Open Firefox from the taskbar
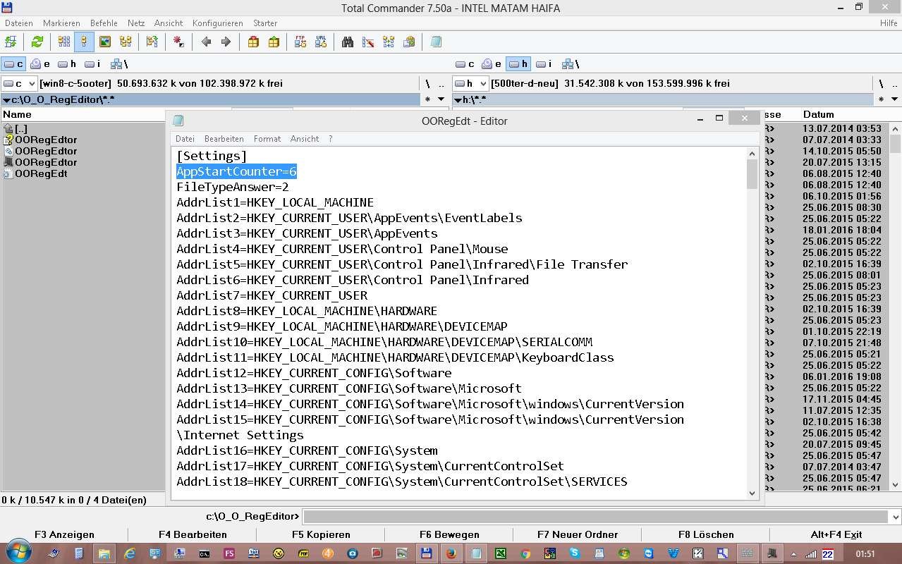The width and height of the screenshot is (902, 564). (x=451, y=553)
